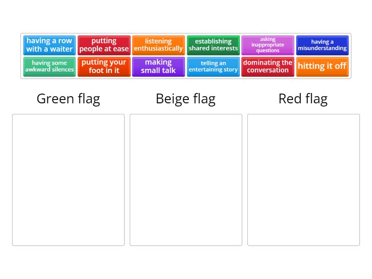Select the "putting your foot in it" tile
Screen dimensions: 372x279
[104, 66]
